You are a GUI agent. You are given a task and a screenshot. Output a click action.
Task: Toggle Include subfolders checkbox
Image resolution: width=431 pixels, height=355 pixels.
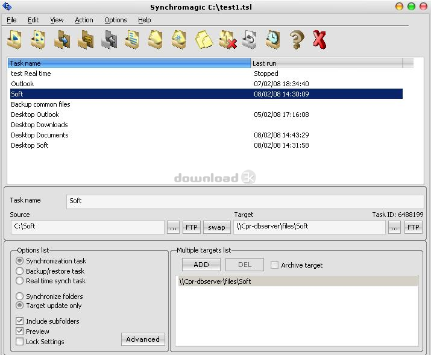tap(19, 321)
